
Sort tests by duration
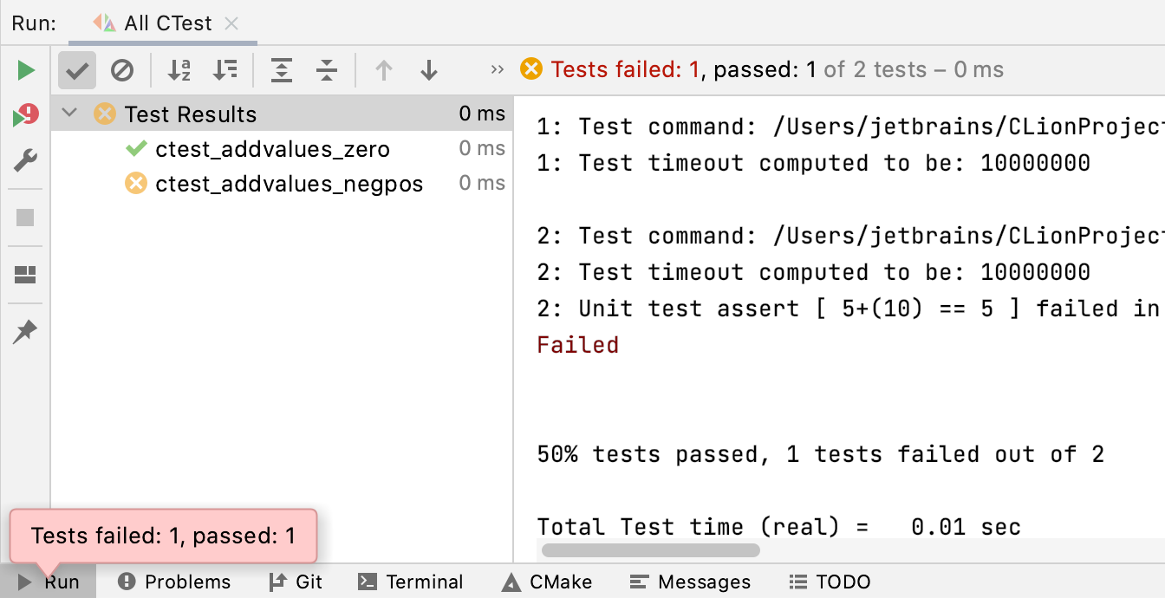click(x=225, y=70)
